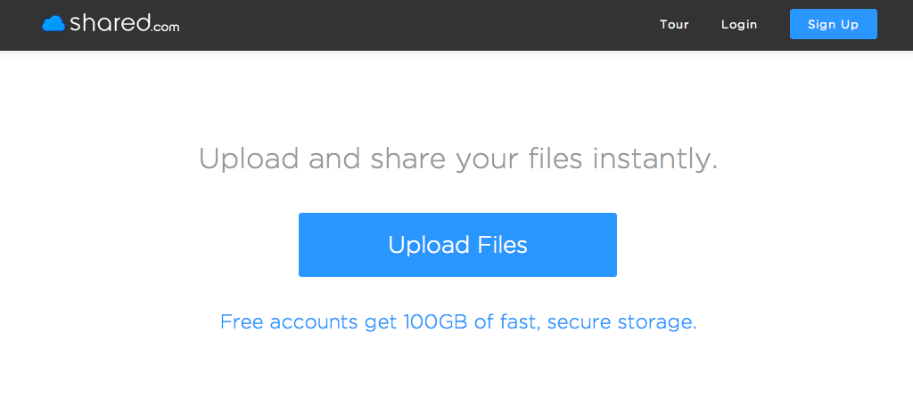
Task: Click the word 'instantly' in the headline
Action: 654,159
